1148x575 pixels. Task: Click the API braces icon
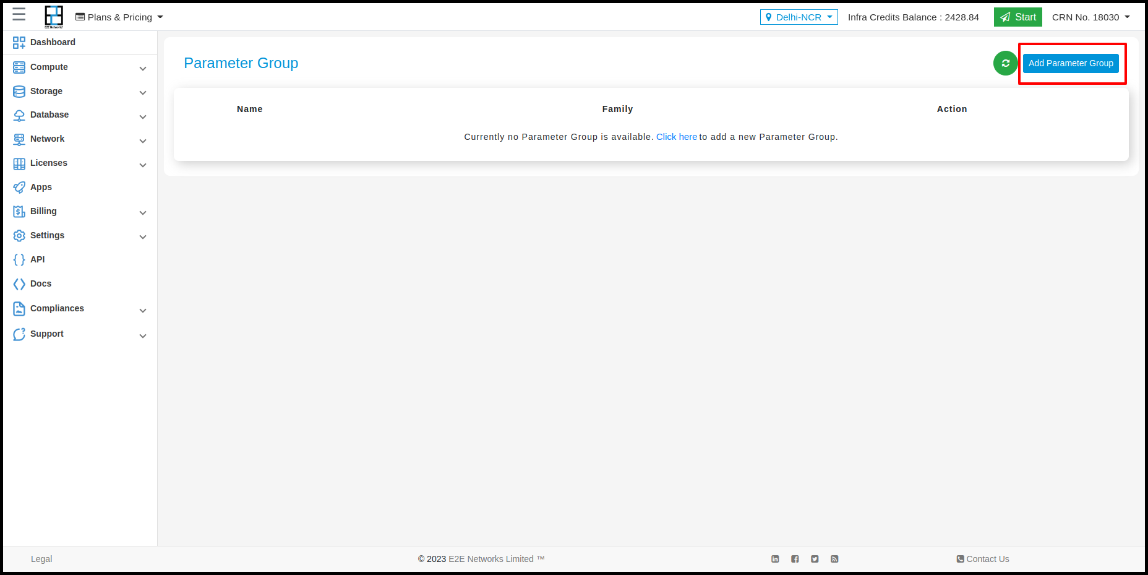pyautogui.click(x=19, y=260)
